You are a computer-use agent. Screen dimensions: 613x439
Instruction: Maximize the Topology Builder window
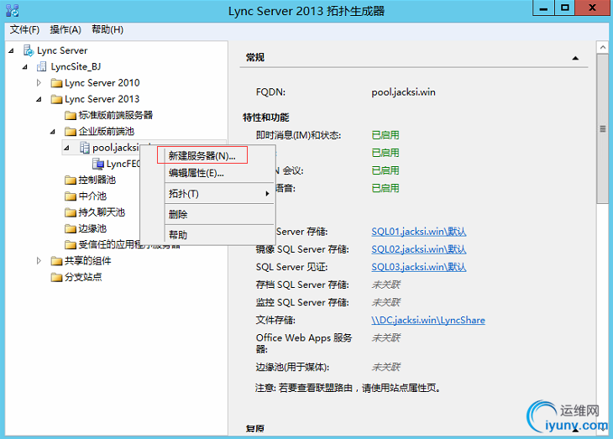[x=564, y=8]
